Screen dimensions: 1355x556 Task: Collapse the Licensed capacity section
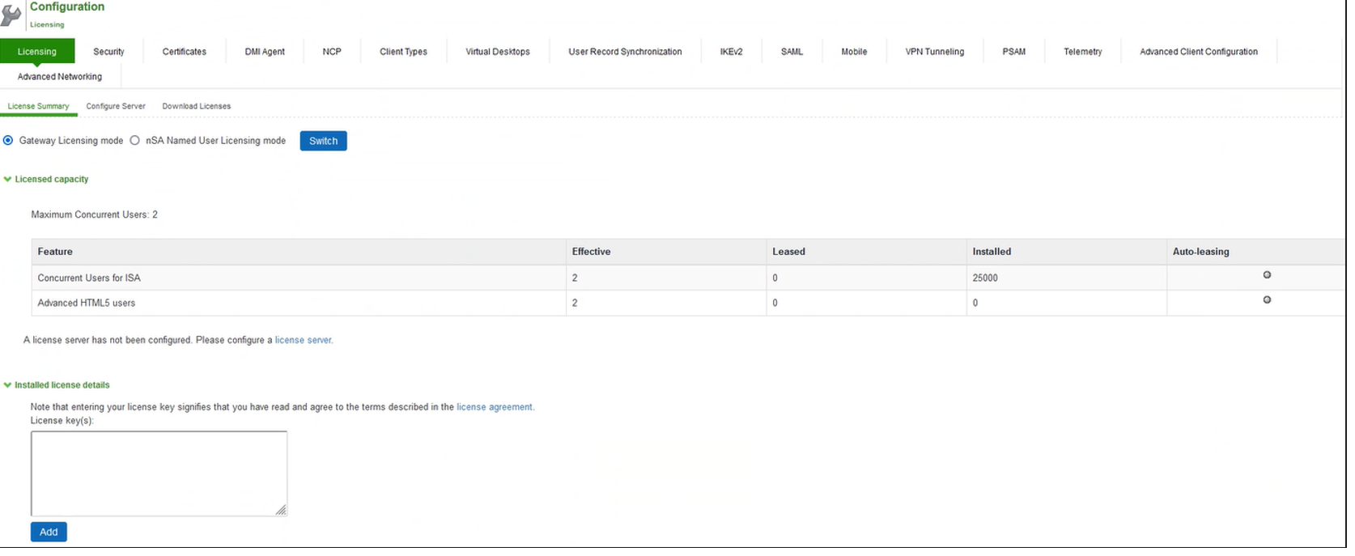pyautogui.click(x=8, y=180)
